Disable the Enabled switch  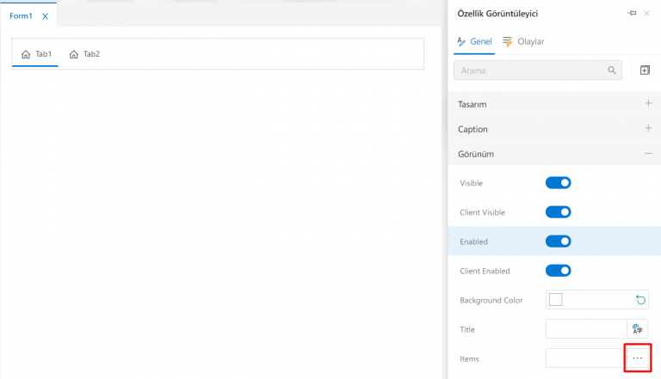(558, 241)
